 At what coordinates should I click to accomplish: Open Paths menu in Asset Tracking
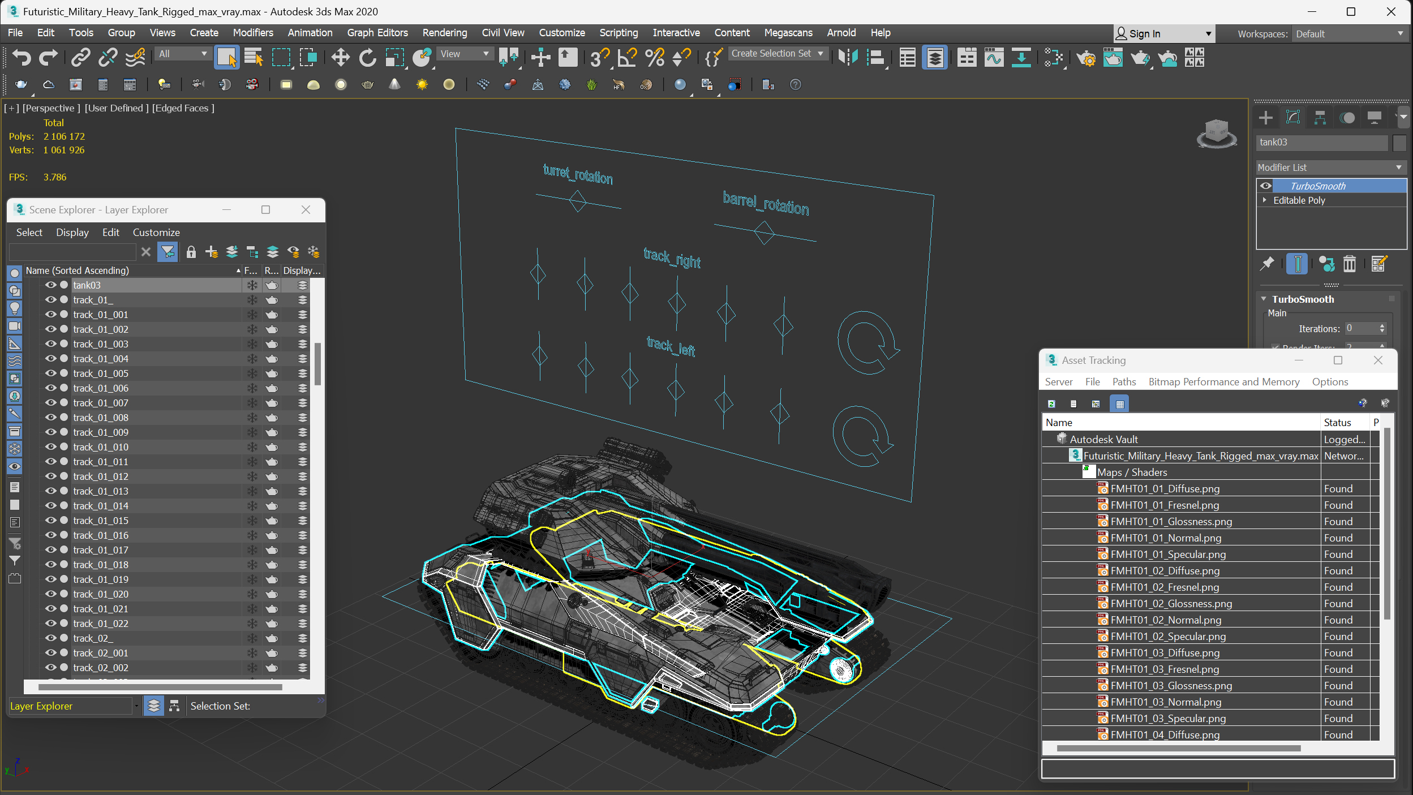click(1124, 381)
